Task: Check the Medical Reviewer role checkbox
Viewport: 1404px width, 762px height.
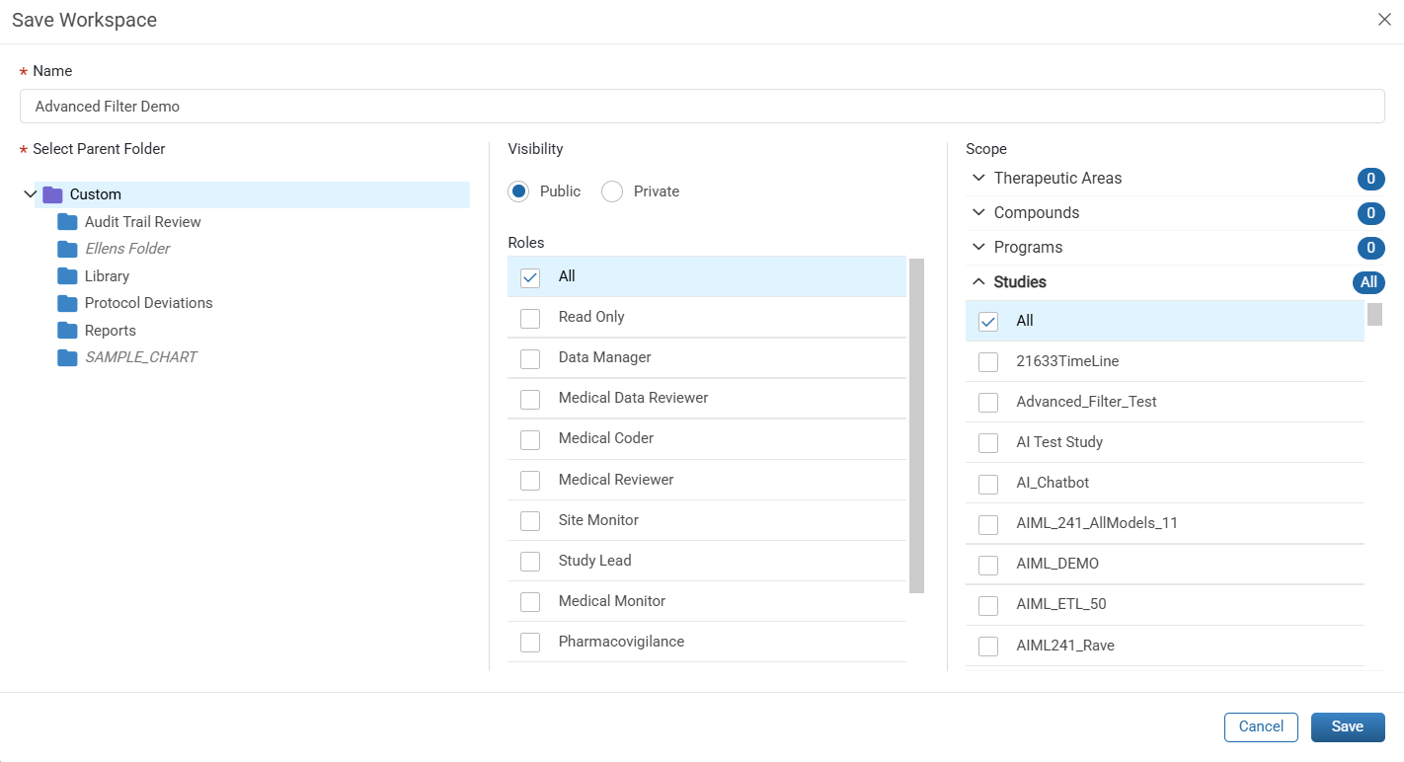Action: click(x=530, y=481)
